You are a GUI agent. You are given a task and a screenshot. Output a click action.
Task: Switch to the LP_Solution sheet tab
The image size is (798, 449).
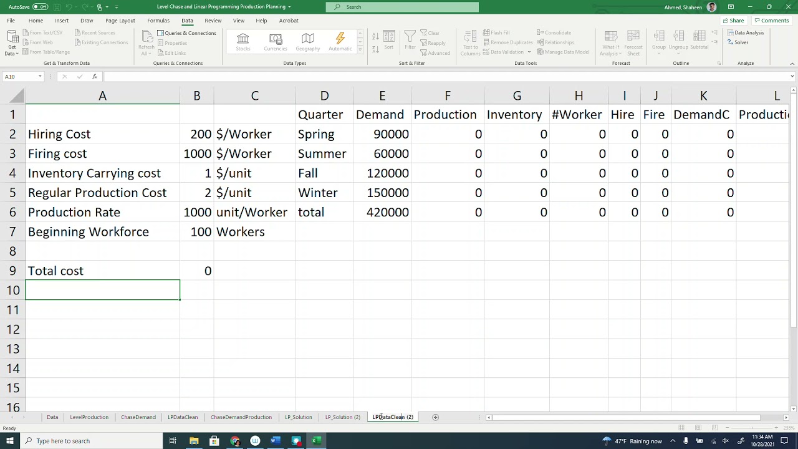[x=299, y=417]
